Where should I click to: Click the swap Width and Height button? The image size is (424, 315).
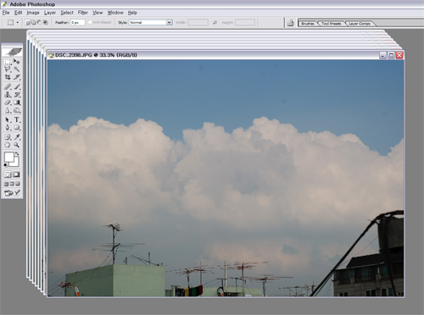[215, 22]
